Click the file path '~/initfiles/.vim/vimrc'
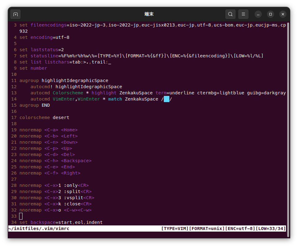Image resolution: width=298 pixels, height=247 pixels. click(x=39, y=228)
